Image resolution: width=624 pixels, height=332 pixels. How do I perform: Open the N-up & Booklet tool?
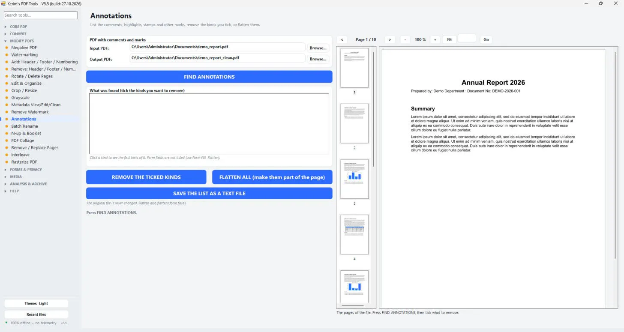[x=26, y=134]
